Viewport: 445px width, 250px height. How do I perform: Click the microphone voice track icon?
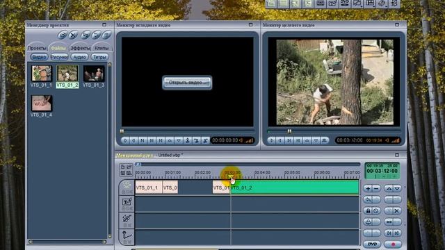(127, 235)
